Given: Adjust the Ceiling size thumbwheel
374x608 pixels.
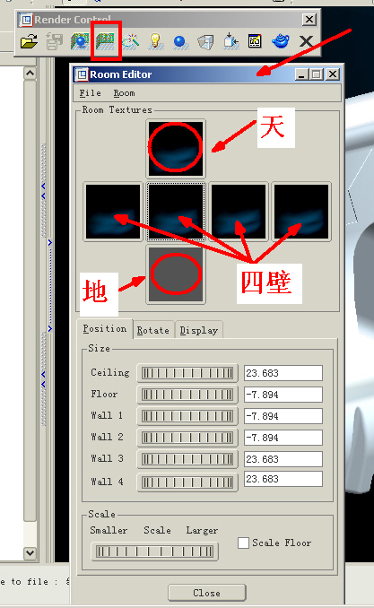Looking at the screenshot, I should click(x=187, y=373).
